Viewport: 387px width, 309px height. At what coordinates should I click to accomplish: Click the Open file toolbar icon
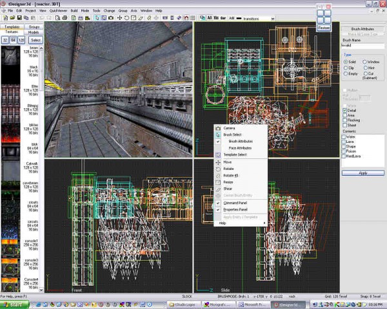click(x=11, y=19)
